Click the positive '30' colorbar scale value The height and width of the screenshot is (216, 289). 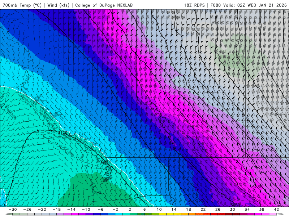click(232, 210)
